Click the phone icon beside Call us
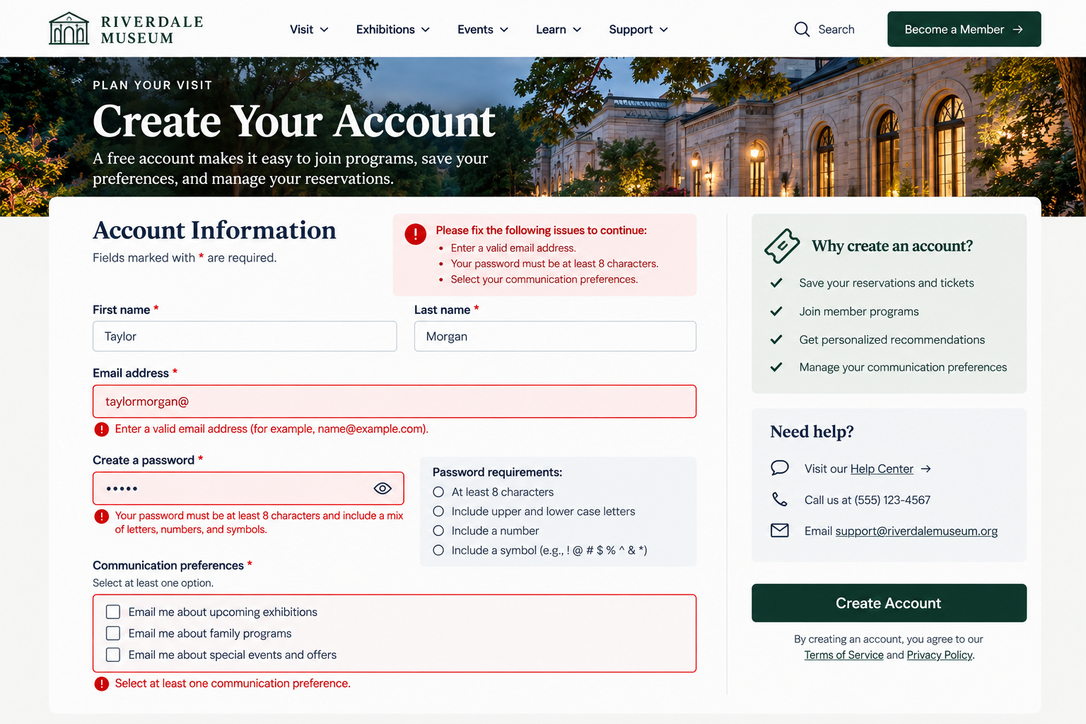The image size is (1086, 724). [x=779, y=499]
